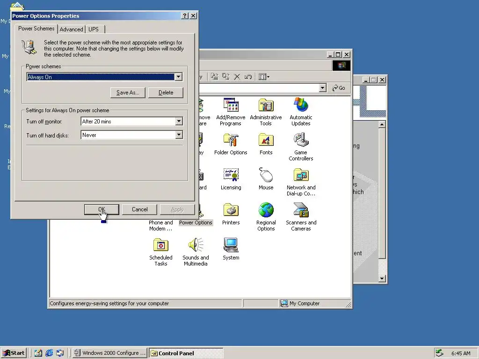This screenshot has width=479, height=359.
Task: Click Power Options dialog header icon
Action: click(29, 47)
